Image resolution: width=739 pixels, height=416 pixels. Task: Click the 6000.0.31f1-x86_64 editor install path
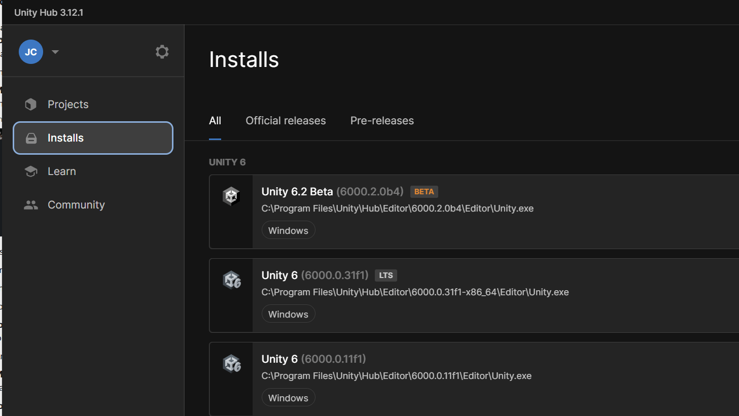tap(415, 292)
